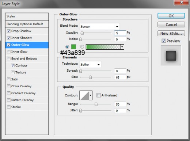Open the Blend Mode Screen dropdown
The image size is (190, 141).
(x=99, y=26)
